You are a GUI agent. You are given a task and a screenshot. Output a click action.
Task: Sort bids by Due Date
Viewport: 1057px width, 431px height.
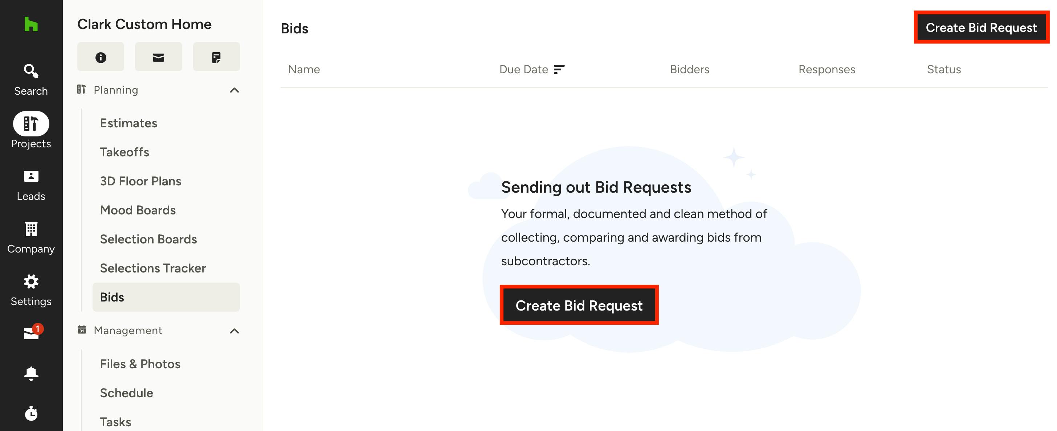point(532,69)
